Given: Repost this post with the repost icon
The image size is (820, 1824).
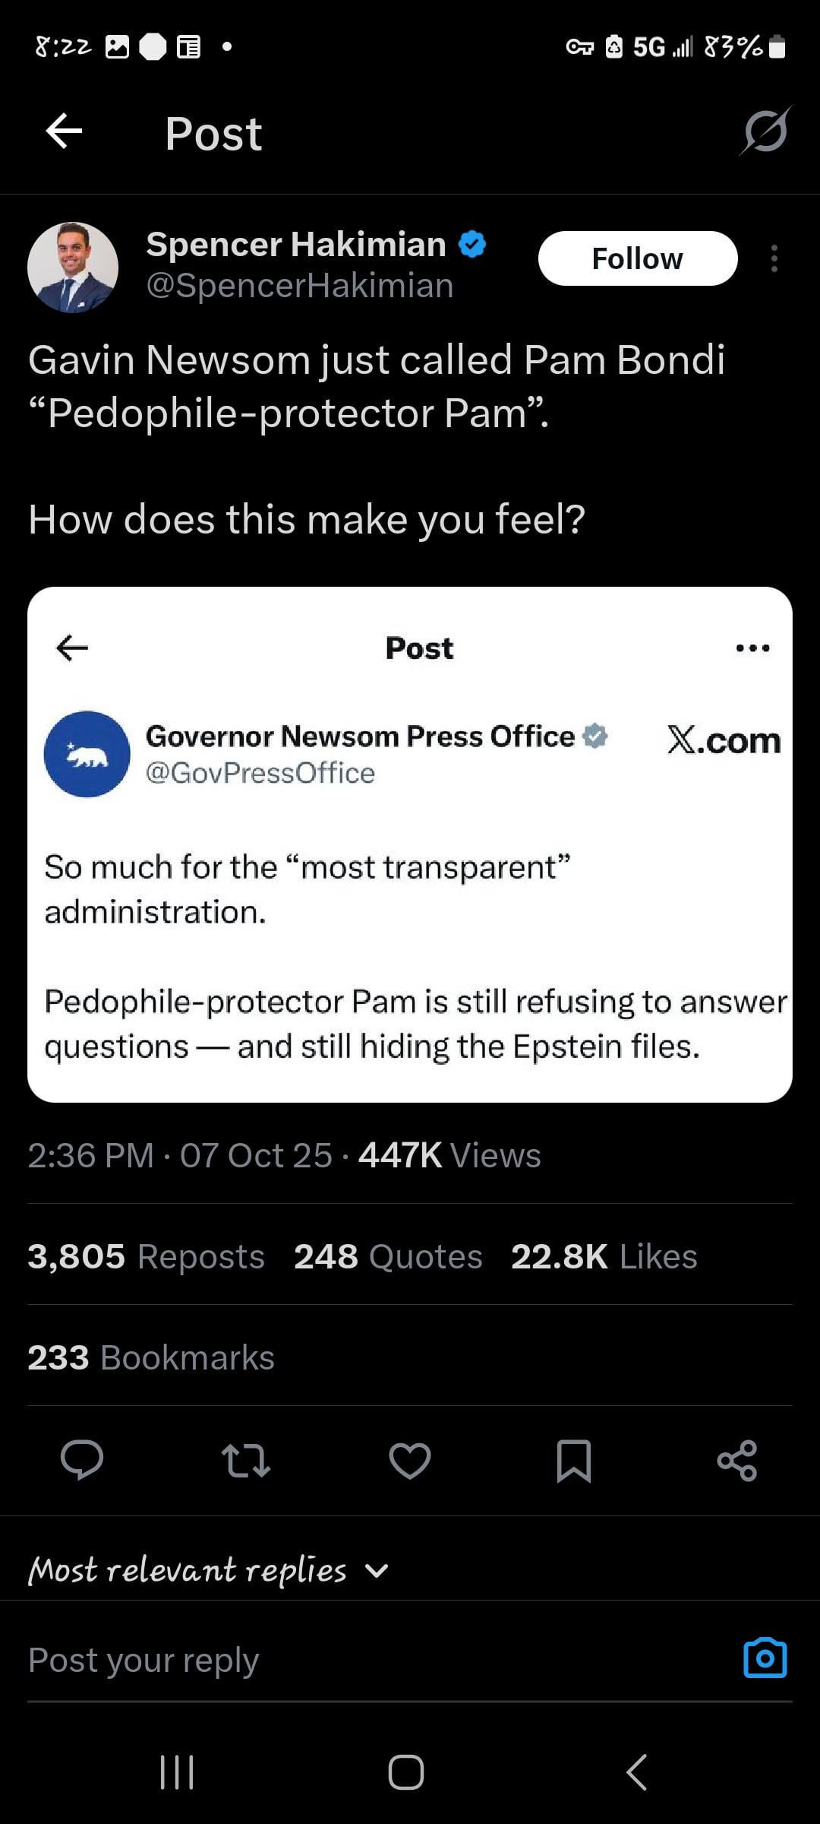Looking at the screenshot, I should [x=245, y=1460].
